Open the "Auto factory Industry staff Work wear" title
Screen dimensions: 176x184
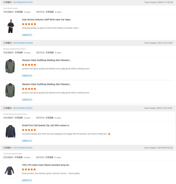(x=47, y=20)
